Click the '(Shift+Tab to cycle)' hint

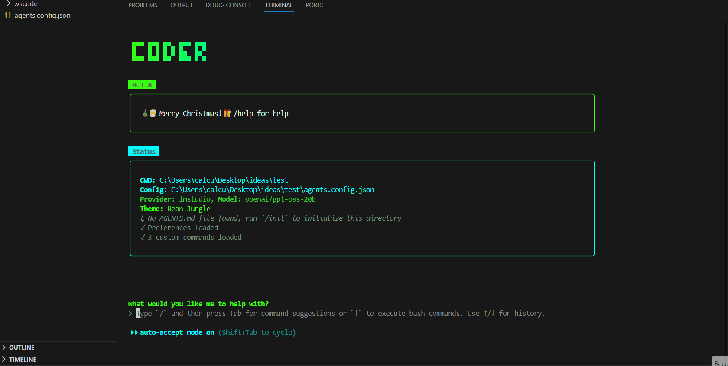[x=257, y=332]
